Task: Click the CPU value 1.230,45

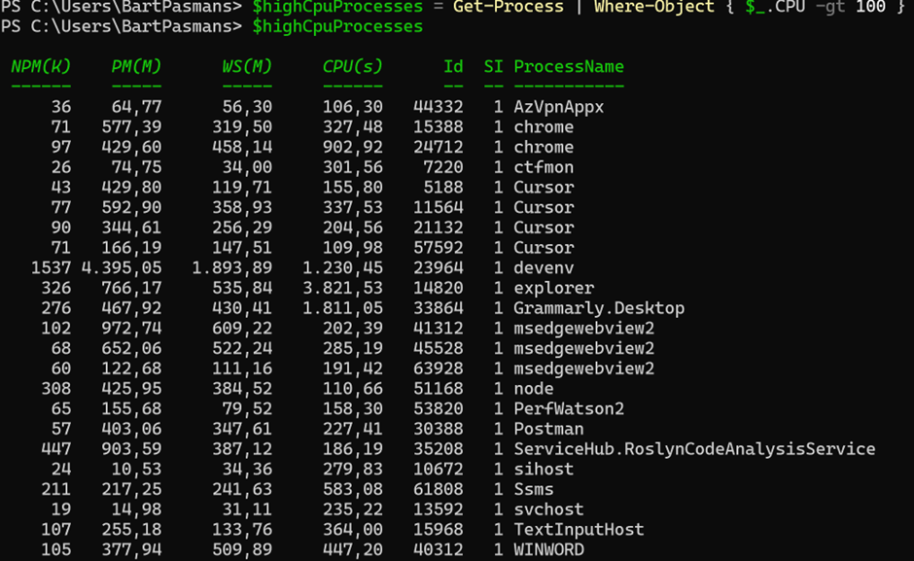Action: tap(342, 267)
